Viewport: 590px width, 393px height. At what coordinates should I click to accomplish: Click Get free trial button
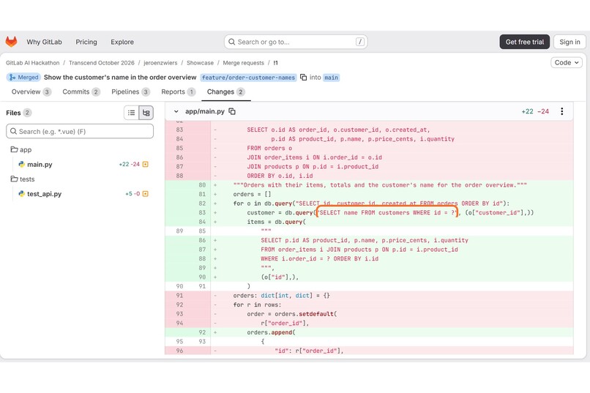pyautogui.click(x=525, y=42)
